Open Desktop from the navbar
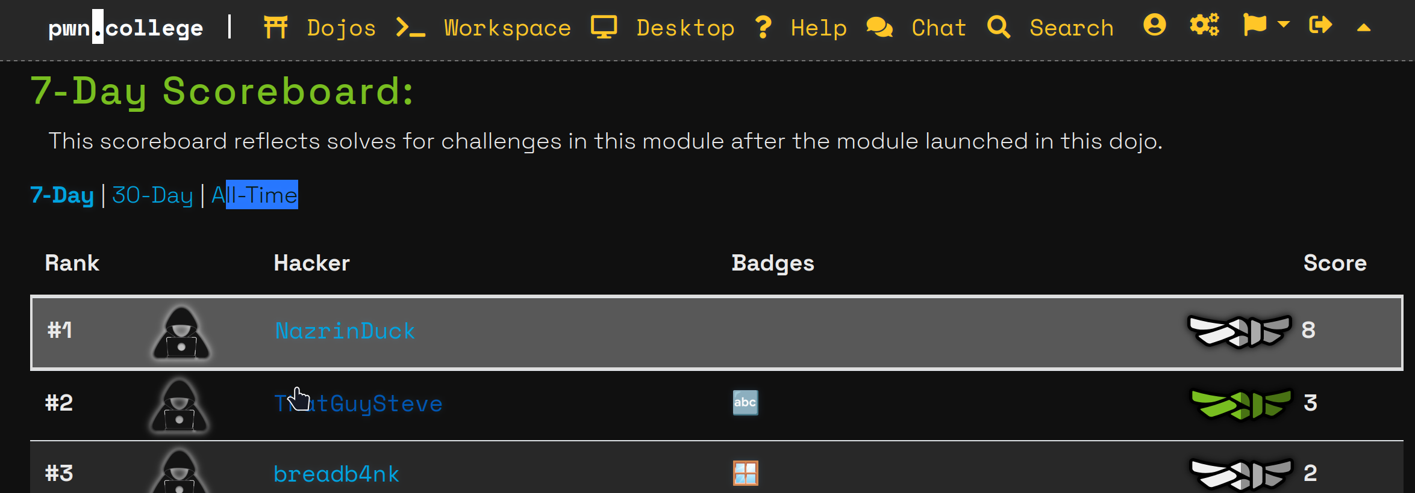This screenshot has width=1415, height=493. [663, 28]
